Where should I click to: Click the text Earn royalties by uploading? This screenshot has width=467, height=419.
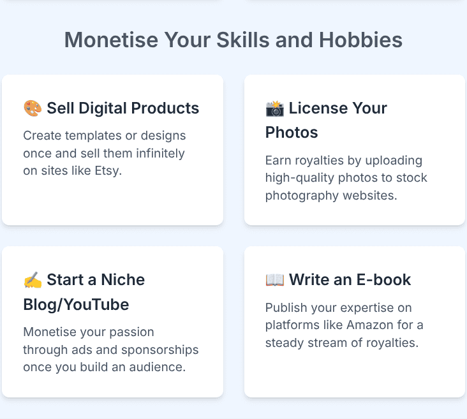[344, 160]
